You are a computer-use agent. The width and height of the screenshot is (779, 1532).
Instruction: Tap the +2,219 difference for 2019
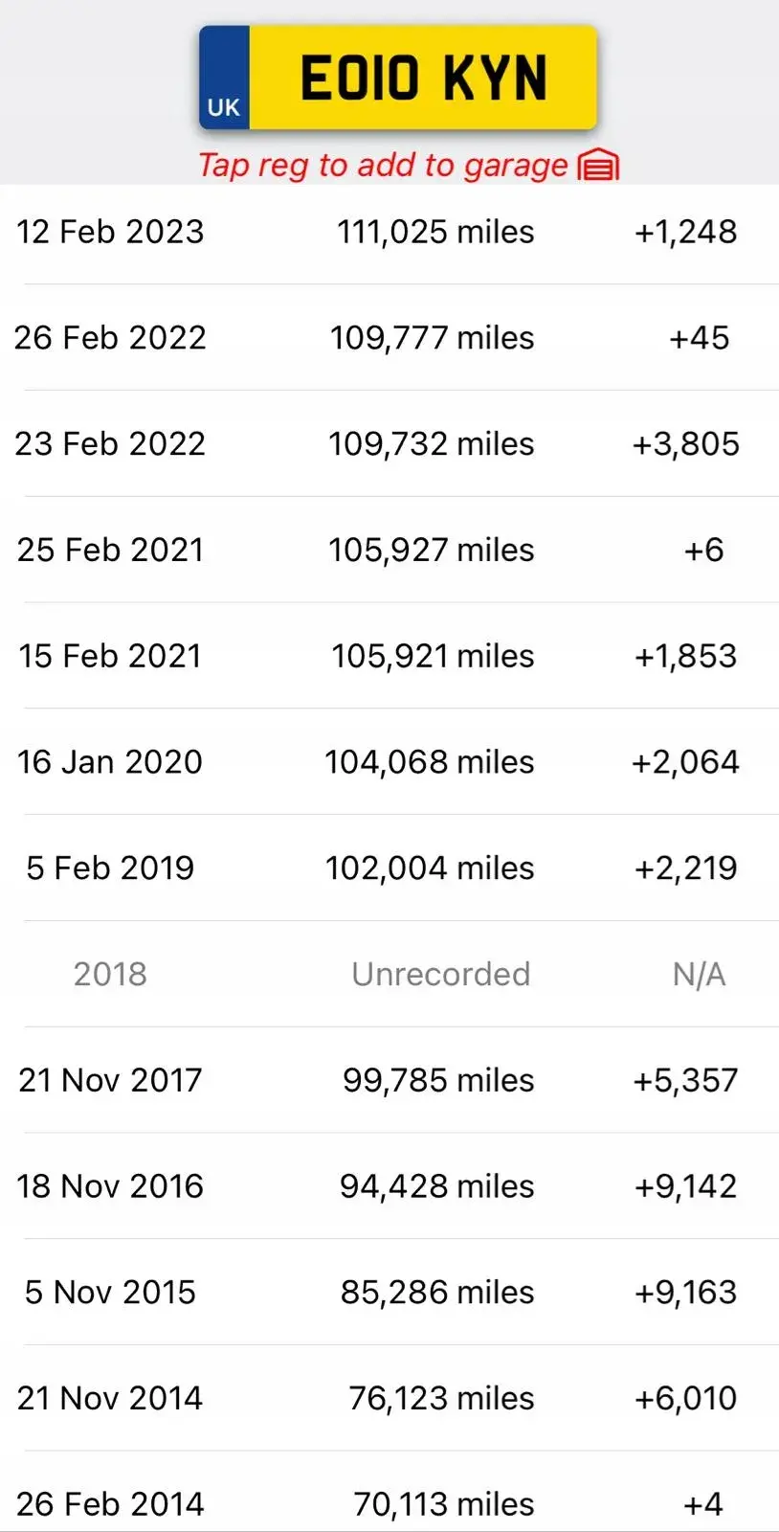point(686,867)
